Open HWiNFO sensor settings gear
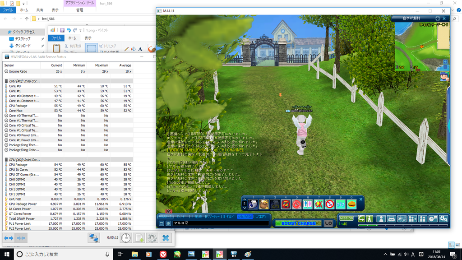462x260 pixels. pyautogui.click(x=152, y=238)
